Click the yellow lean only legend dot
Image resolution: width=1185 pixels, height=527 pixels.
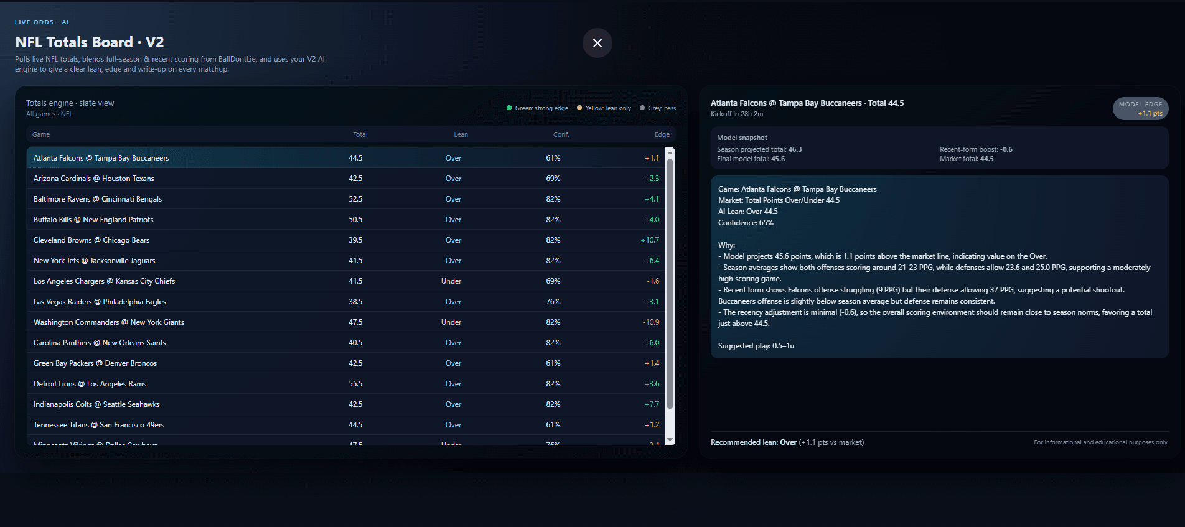click(579, 108)
